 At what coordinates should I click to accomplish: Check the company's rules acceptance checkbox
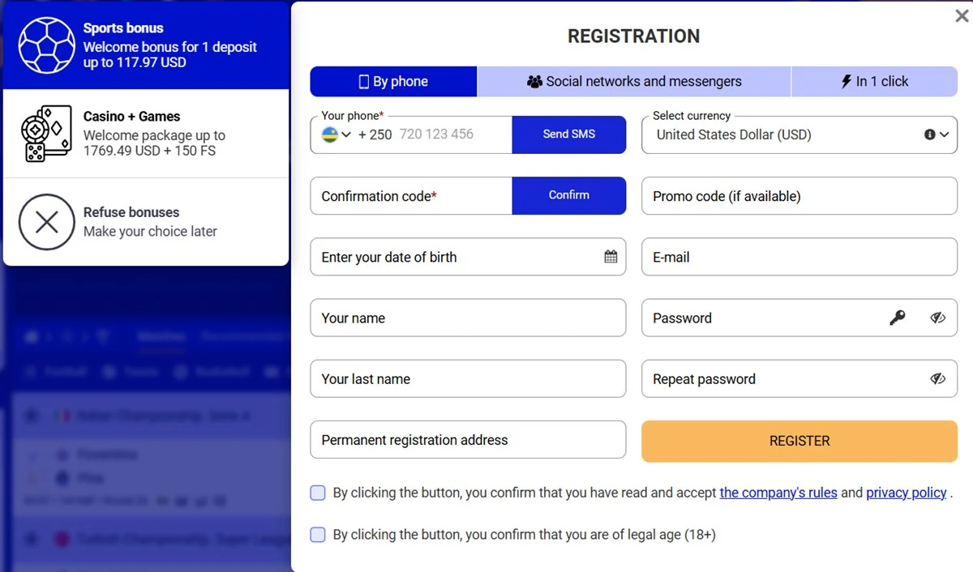[x=317, y=493]
